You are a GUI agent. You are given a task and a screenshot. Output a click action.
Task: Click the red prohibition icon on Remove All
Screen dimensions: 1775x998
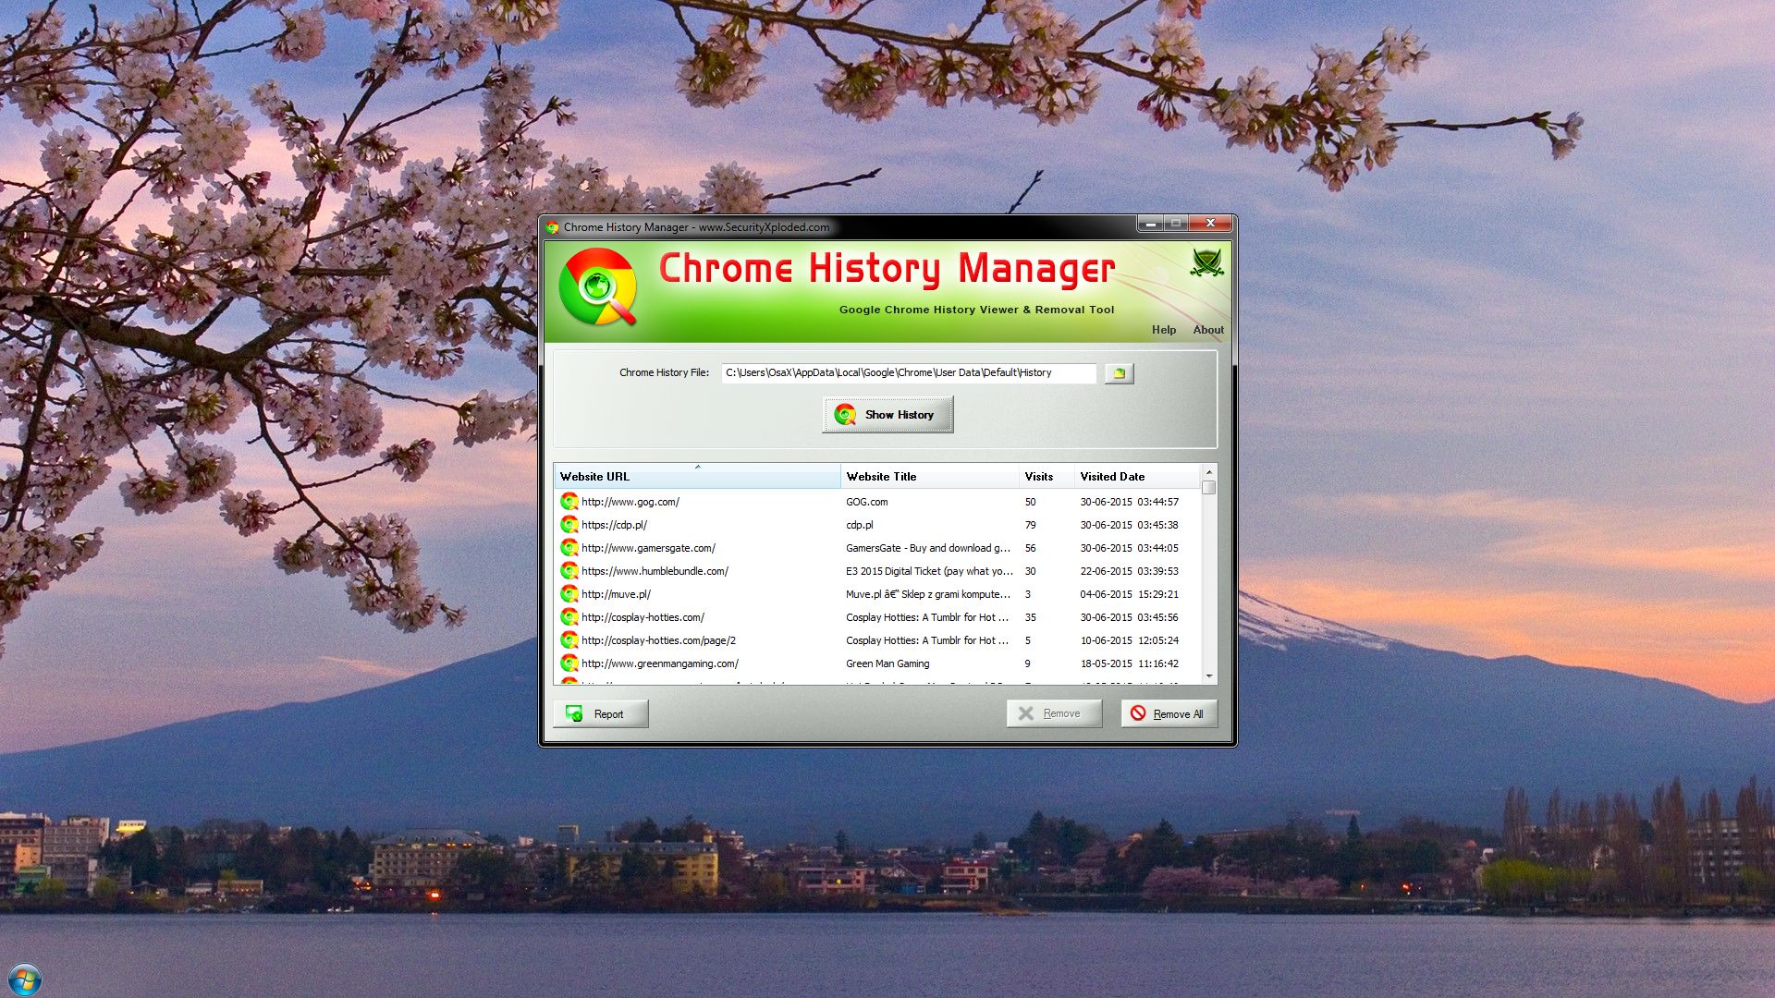pos(1136,713)
